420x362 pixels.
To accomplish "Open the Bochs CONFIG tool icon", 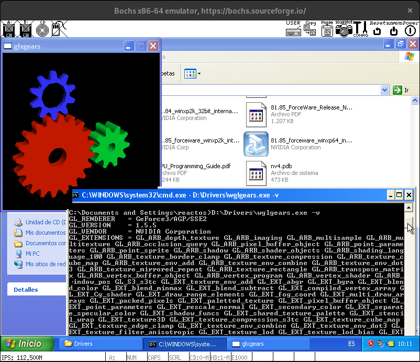I will click(x=361, y=29).
